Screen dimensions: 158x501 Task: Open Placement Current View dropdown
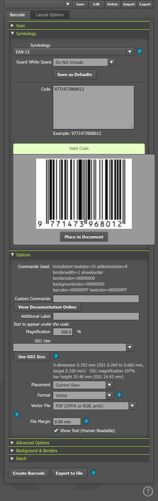(84, 385)
